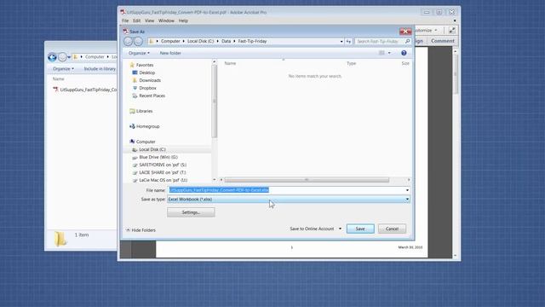Click New folder in the dialog toolbar
This screenshot has width=545, height=307.
170,53
